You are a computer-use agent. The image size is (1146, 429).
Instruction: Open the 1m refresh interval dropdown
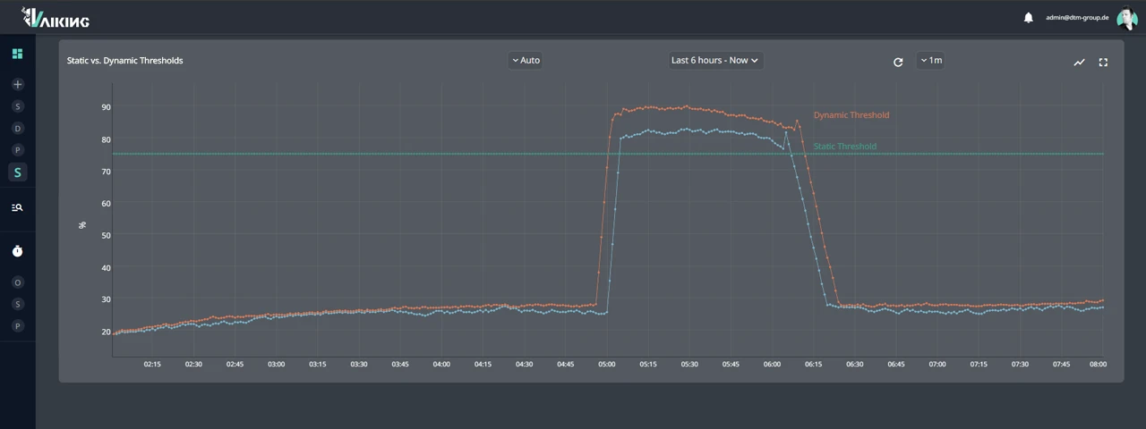coord(930,61)
